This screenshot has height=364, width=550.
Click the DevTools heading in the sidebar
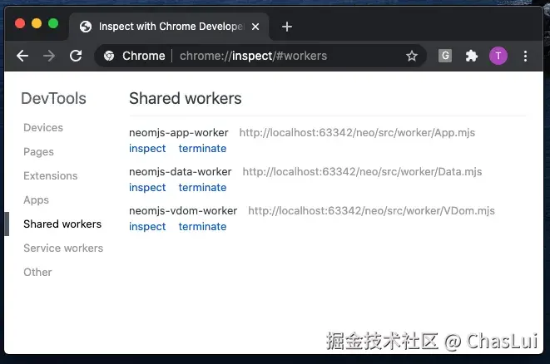53,98
